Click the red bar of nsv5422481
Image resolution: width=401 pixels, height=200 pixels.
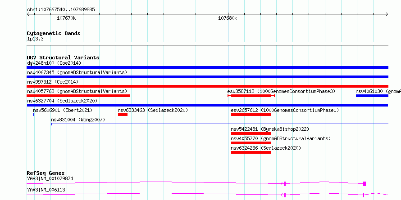click(x=251, y=133)
